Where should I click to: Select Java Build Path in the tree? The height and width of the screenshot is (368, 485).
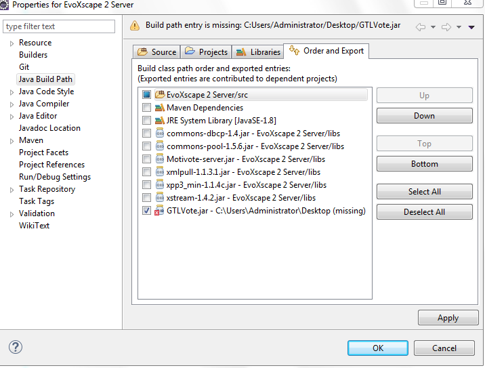click(x=45, y=79)
